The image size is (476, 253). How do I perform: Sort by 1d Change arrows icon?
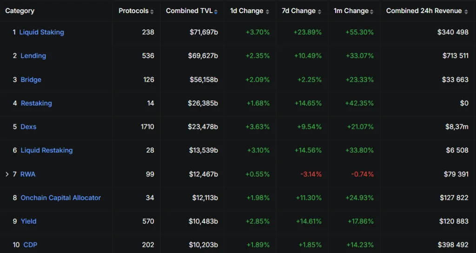pyautogui.click(x=267, y=11)
